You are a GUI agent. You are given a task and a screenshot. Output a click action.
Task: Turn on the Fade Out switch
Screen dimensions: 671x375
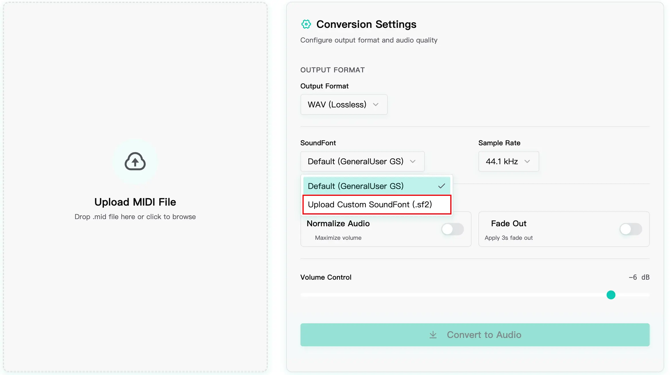click(631, 229)
